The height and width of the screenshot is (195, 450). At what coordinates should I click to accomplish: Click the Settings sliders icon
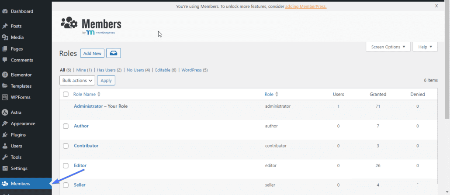(x=5, y=168)
